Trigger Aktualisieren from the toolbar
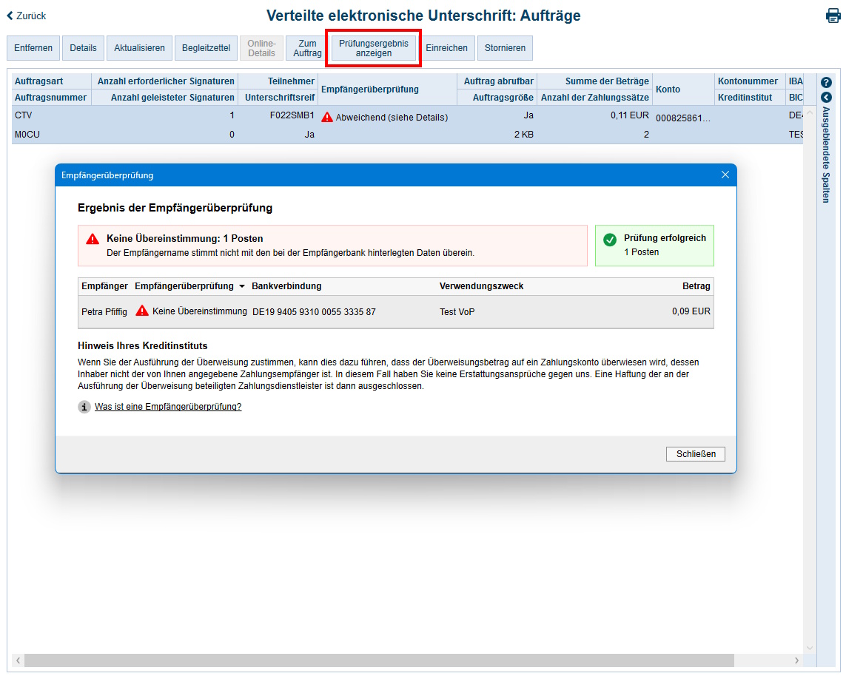Viewport: 846px width, 676px height. point(139,47)
